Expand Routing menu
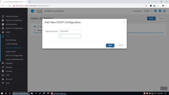Screen dimensions: 169x95 pyautogui.click(x=9, y=67)
